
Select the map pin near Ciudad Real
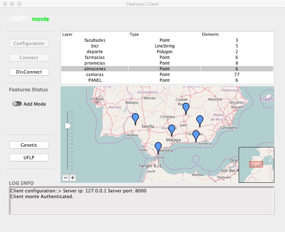pos(186,107)
